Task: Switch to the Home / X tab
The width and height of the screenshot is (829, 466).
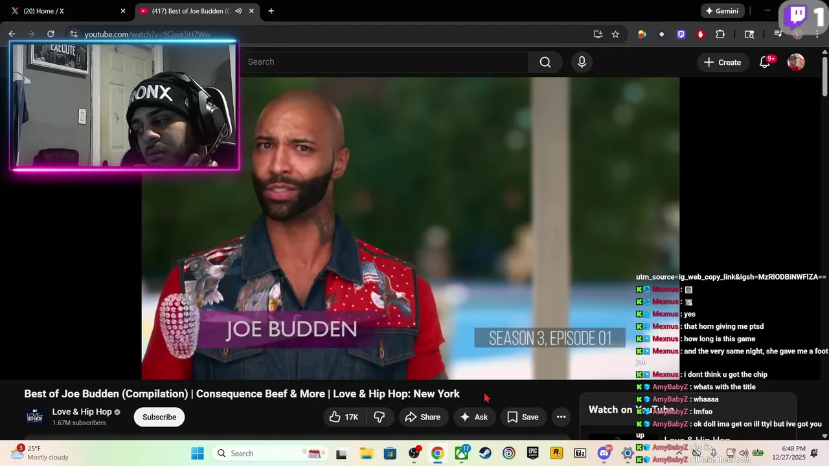Action: coord(68,11)
